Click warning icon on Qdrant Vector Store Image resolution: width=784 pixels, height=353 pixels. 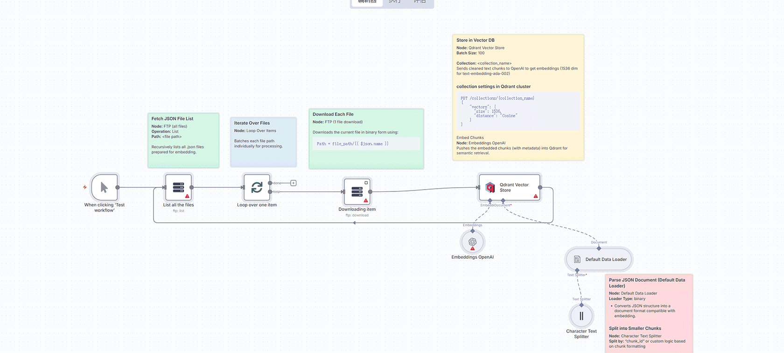[536, 196]
